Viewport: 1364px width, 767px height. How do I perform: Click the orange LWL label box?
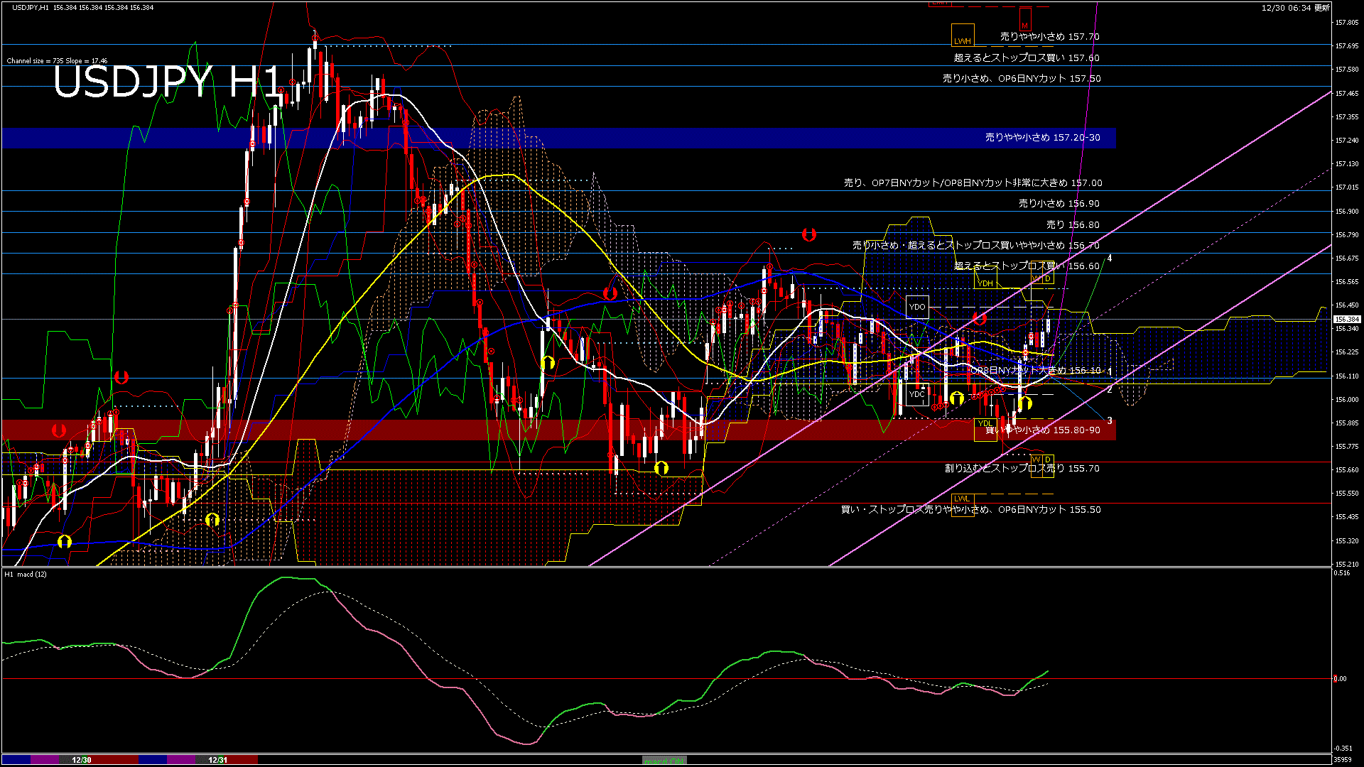[x=962, y=499]
